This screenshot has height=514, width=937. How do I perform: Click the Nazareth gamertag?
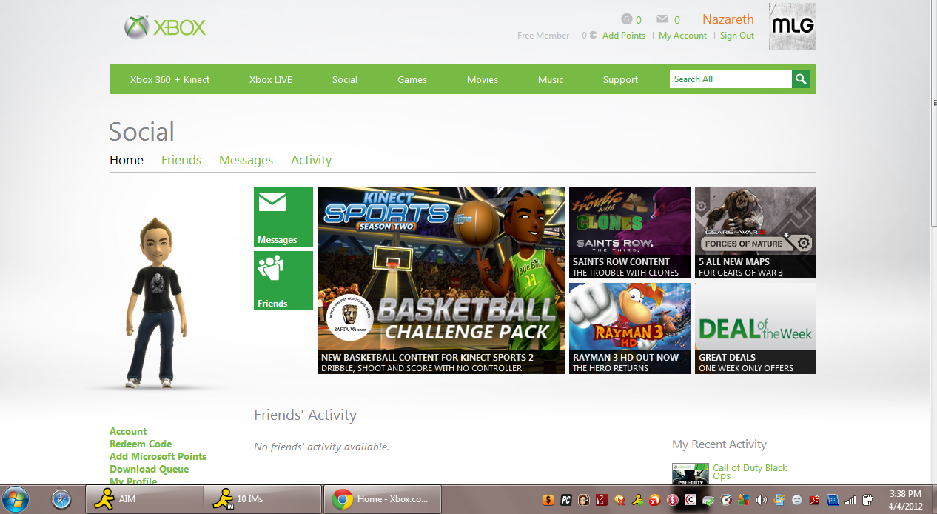pyautogui.click(x=728, y=19)
